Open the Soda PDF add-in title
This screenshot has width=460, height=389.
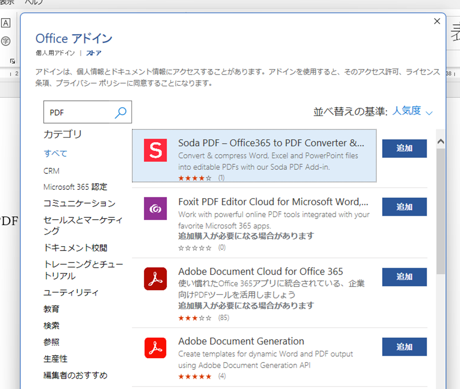[x=271, y=143]
